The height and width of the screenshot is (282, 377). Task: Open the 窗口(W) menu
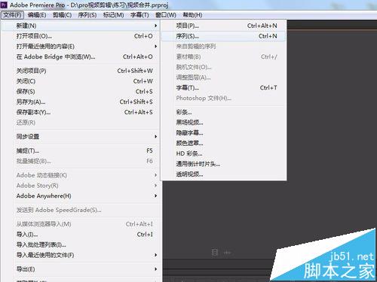coord(166,15)
